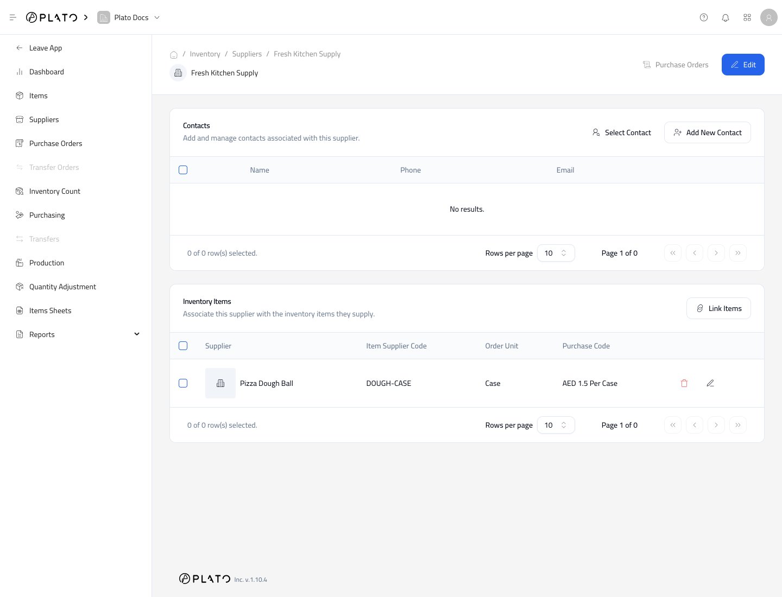Open Production in sidebar

coord(76,263)
